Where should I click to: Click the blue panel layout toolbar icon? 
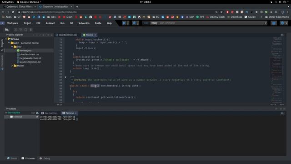274,23
